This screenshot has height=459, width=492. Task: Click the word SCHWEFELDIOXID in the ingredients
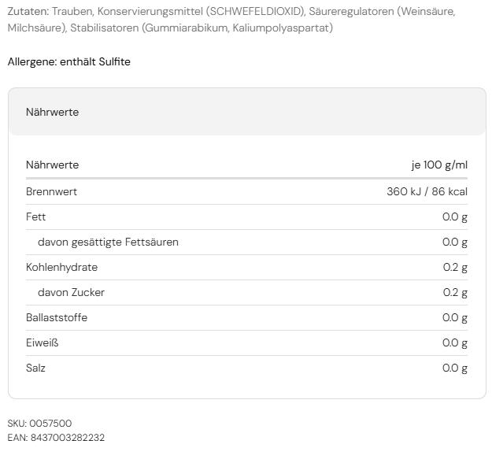(x=253, y=13)
